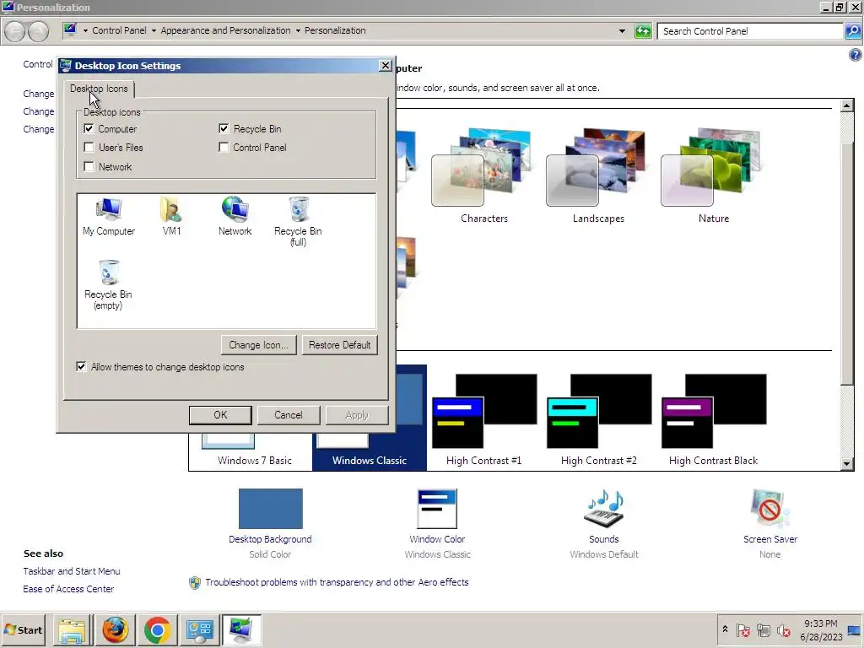Image resolution: width=864 pixels, height=648 pixels.
Task: Click the search magnifier icon
Action: (x=852, y=31)
